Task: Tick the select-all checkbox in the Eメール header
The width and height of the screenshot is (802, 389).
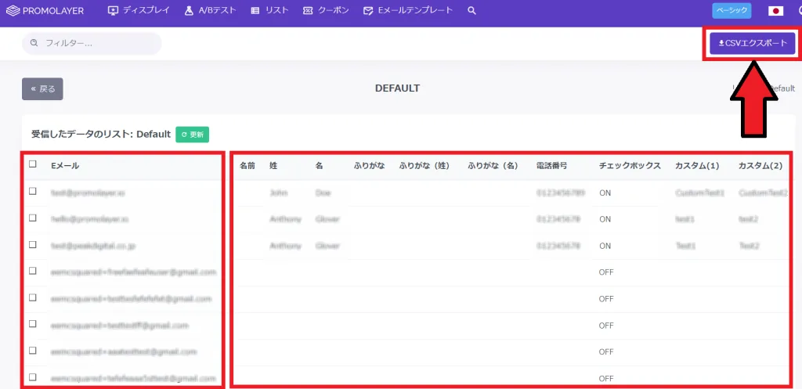Action: 33,164
